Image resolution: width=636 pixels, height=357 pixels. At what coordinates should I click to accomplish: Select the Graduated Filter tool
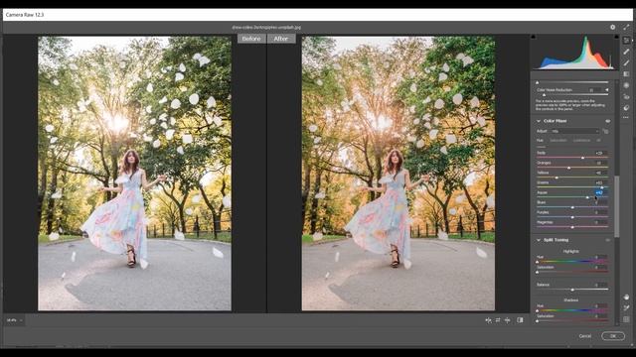(626, 74)
